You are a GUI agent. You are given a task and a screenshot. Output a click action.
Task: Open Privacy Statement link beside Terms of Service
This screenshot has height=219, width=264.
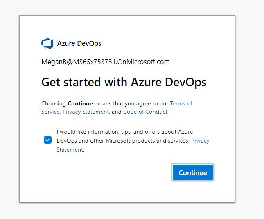coord(86,112)
